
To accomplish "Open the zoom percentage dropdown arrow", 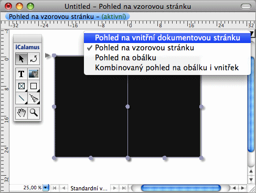I will pyautogui.click(x=46, y=188).
